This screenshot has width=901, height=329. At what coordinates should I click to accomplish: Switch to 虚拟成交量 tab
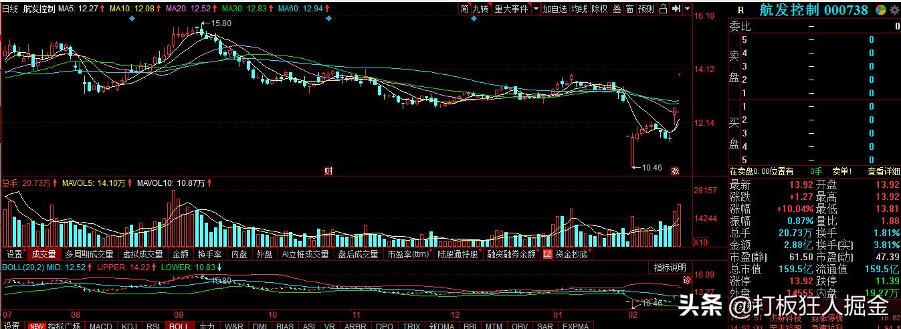[143, 254]
